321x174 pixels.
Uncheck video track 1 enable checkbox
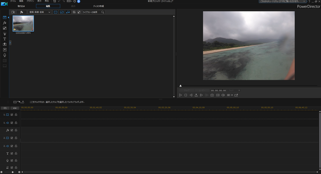click(12, 115)
